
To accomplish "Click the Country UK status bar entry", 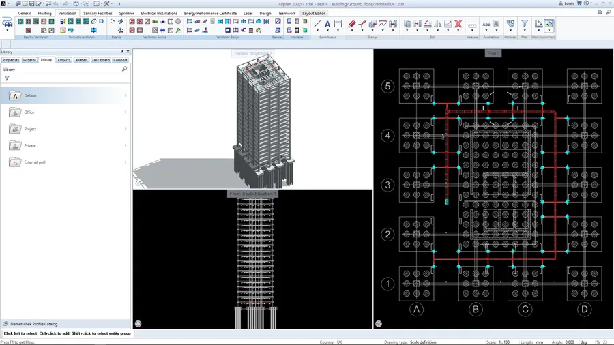I will [331, 342].
